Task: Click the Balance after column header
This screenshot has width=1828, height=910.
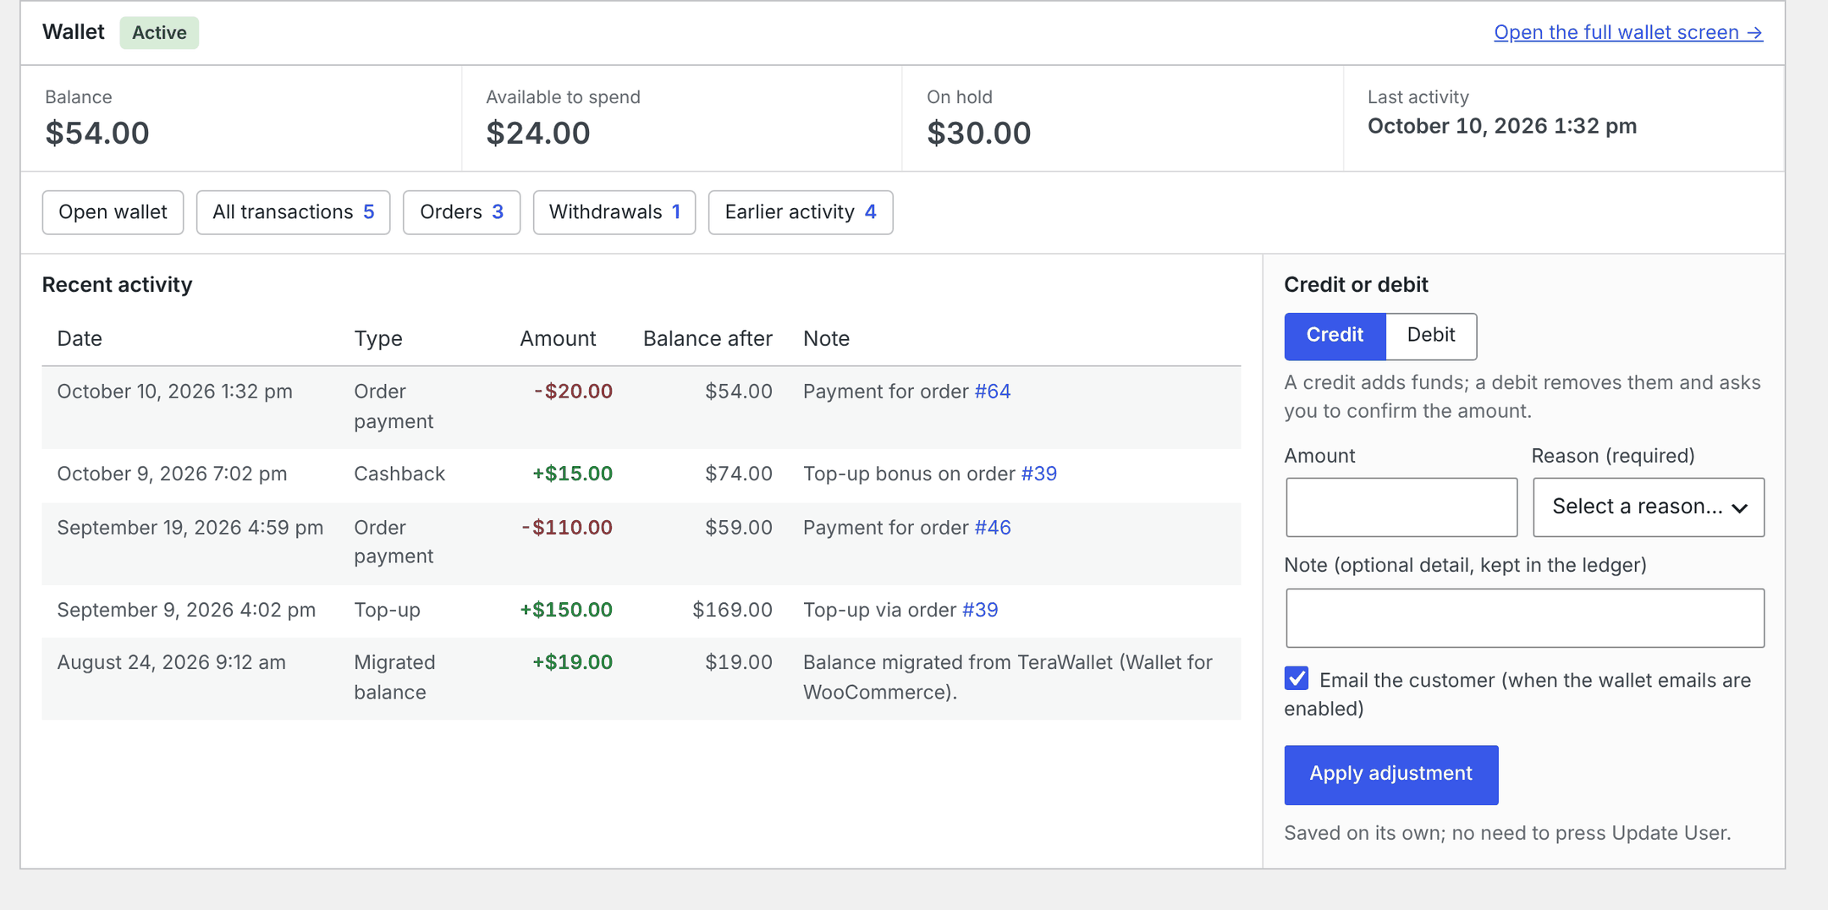Action: (x=708, y=339)
